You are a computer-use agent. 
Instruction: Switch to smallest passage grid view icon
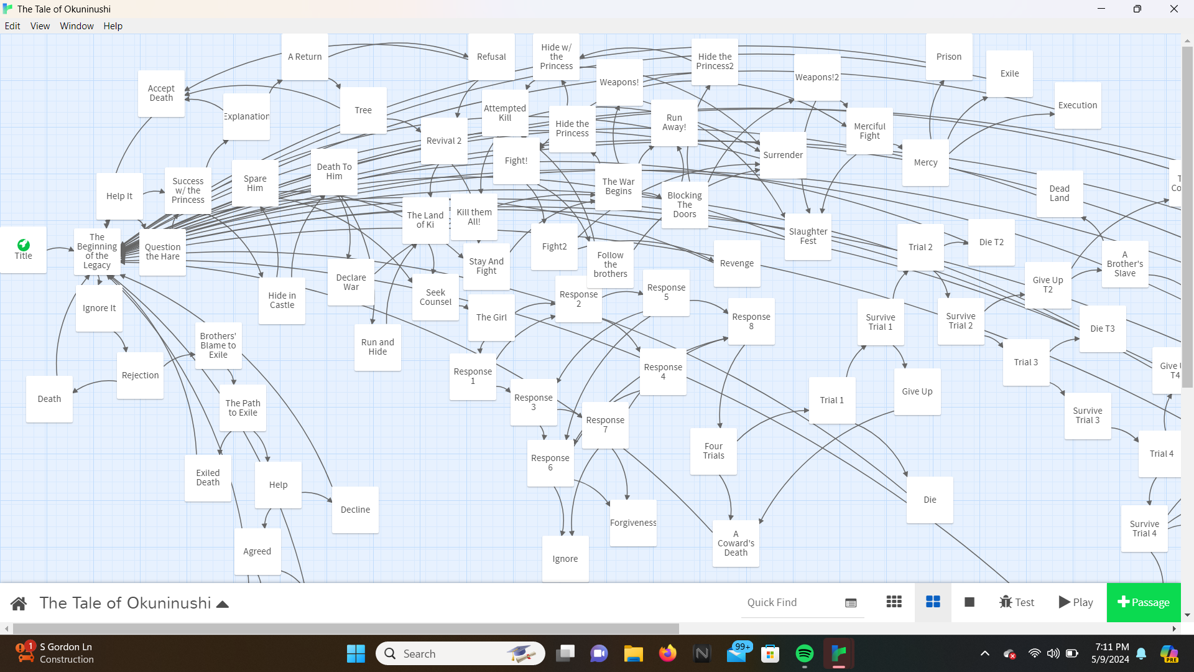(x=894, y=602)
